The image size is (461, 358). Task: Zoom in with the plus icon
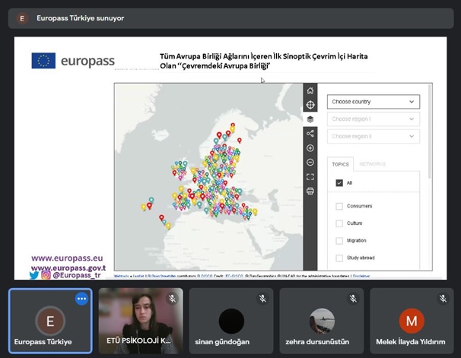[310, 148]
